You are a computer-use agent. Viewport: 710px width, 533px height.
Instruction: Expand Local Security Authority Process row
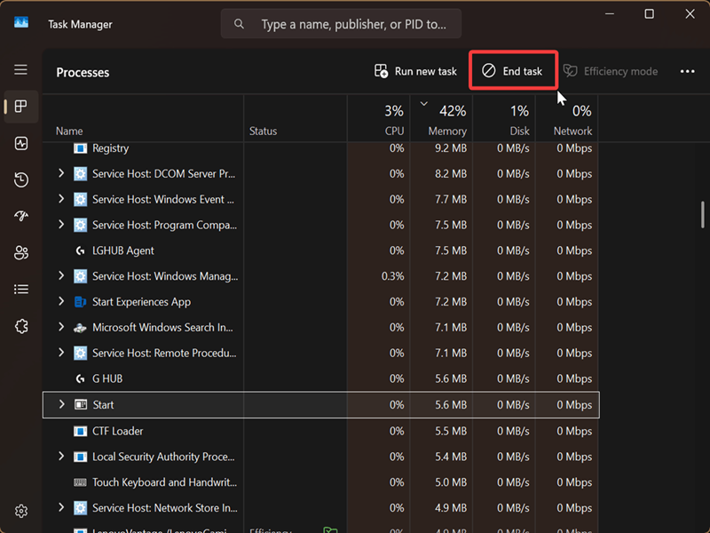pyautogui.click(x=61, y=456)
